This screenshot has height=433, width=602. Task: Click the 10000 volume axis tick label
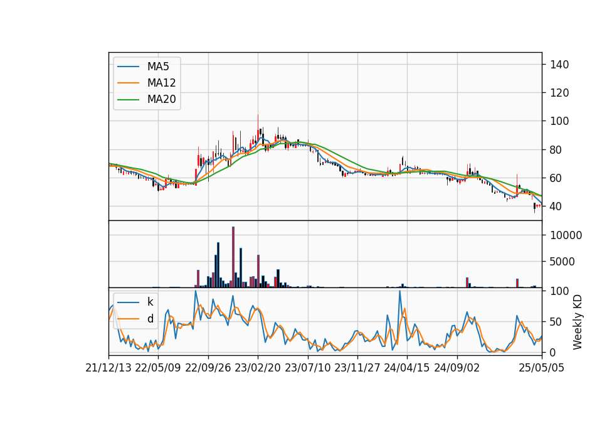coord(566,235)
